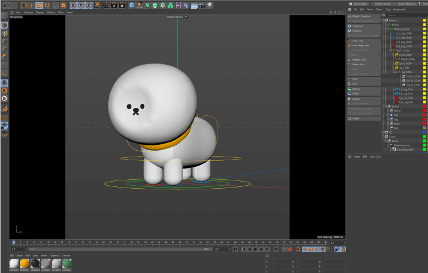Collapse the Hip_CON+ tree node
The image size is (428, 273).
point(393,68)
